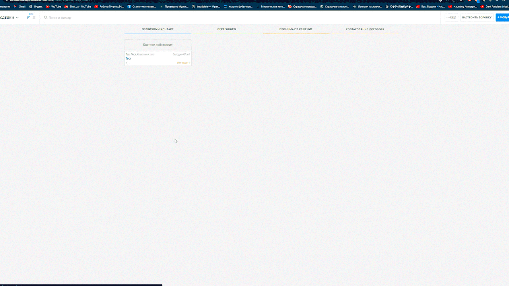Click Быстрое добавление to add deal
Viewport: 509px width, 286px height.
click(157, 45)
